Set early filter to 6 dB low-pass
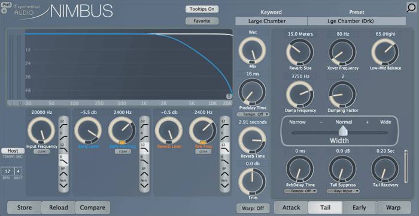419x216 pixels. 144,160
